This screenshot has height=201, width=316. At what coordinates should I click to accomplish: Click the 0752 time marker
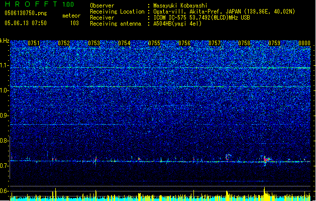[64, 43]
